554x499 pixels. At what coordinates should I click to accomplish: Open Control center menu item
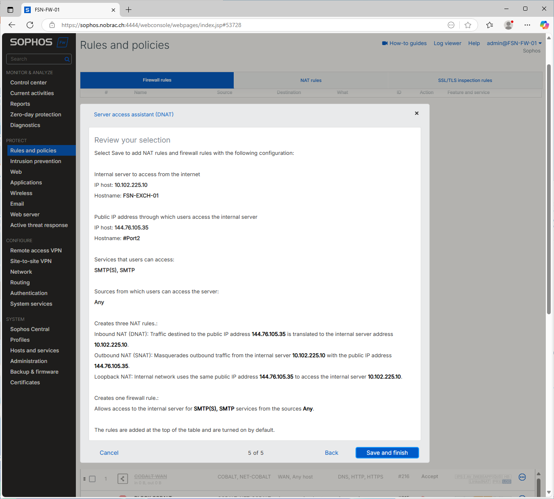pos(28,82)
